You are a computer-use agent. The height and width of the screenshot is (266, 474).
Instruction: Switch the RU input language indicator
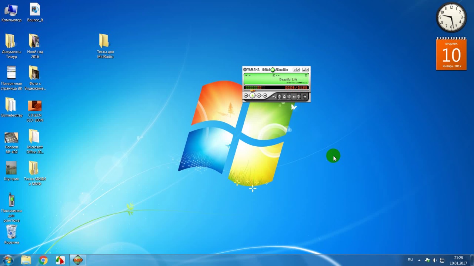[x=410, y=260]
